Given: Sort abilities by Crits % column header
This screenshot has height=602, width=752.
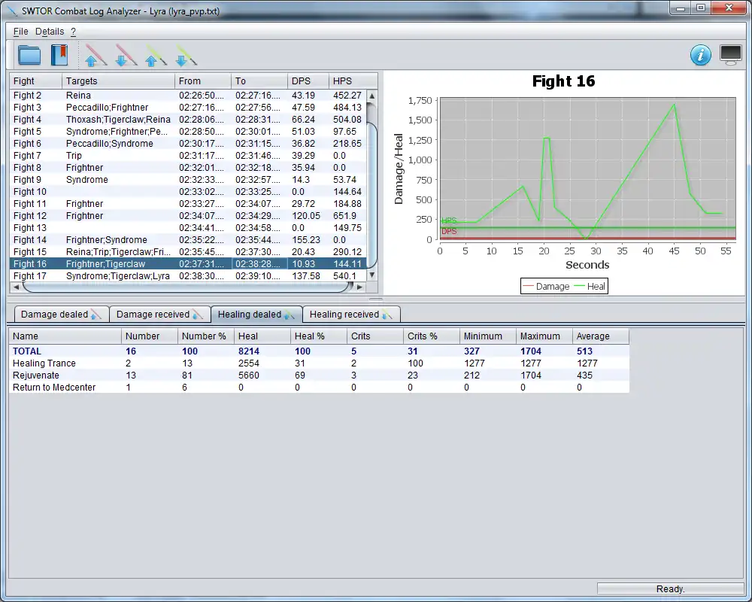Looking at the screenshot, I should pyautogui.click(x=430, y=336).
